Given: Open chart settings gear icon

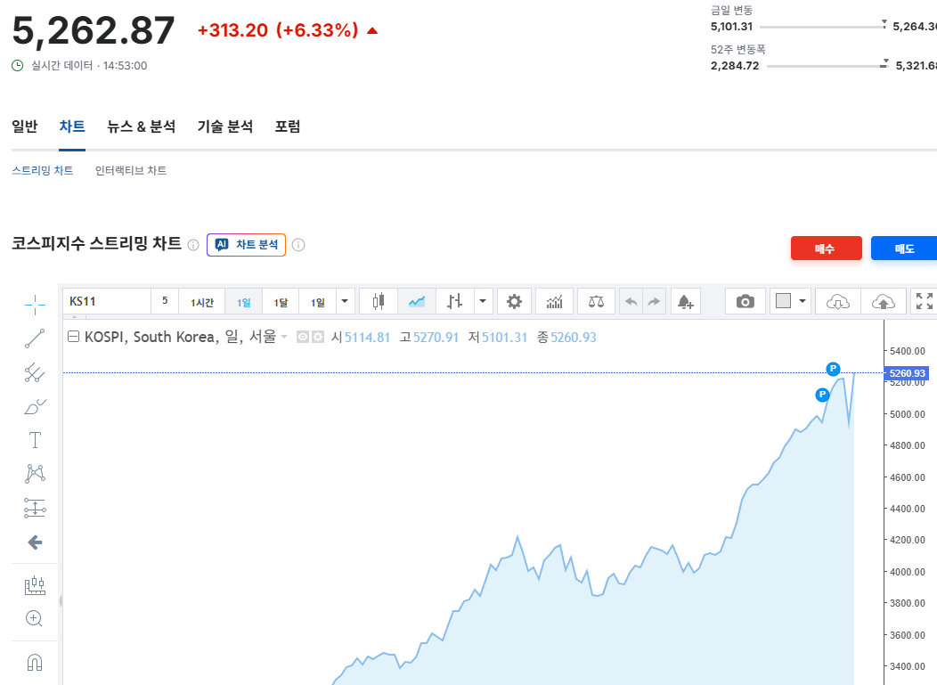Looking at the screenshot, I should pyautogui.click(x=514, y=302).
